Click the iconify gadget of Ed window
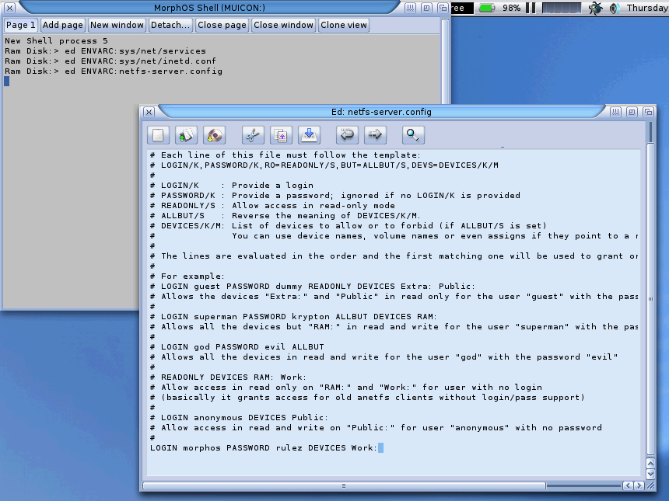Screen dimensions: 669x501 [615, 112]
